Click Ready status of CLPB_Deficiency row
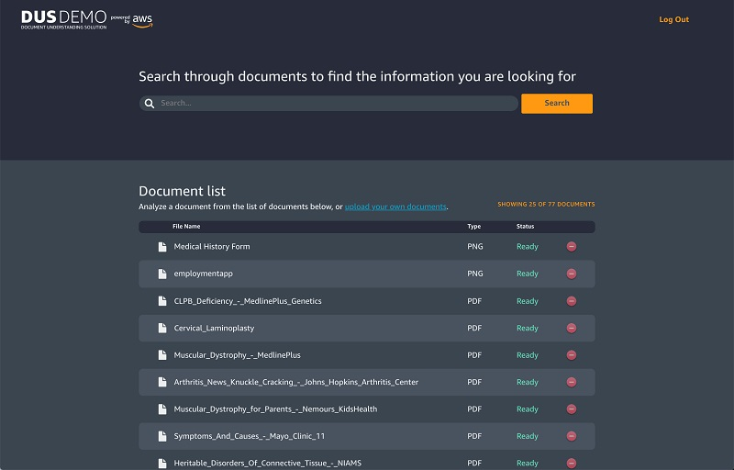Screen dimensions: 734x470 (x=528, y=301)
